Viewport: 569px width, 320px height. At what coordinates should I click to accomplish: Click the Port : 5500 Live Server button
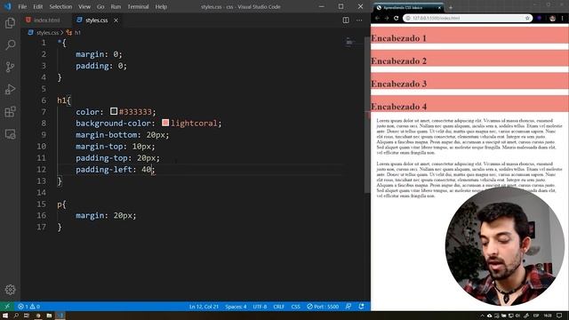[323, 307]
